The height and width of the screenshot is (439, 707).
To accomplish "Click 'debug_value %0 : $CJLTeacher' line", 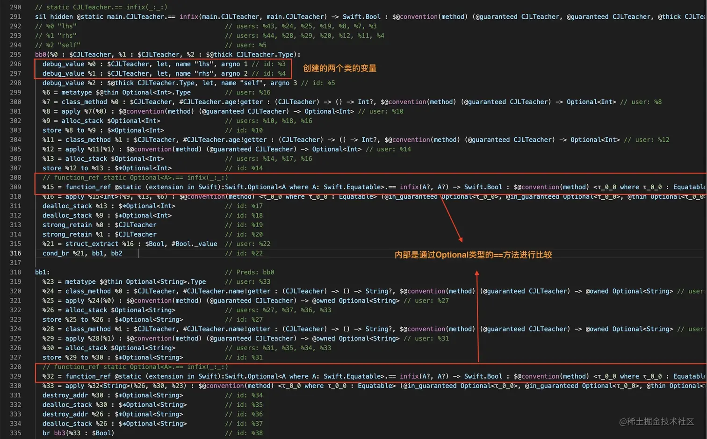I will [164, 64].
